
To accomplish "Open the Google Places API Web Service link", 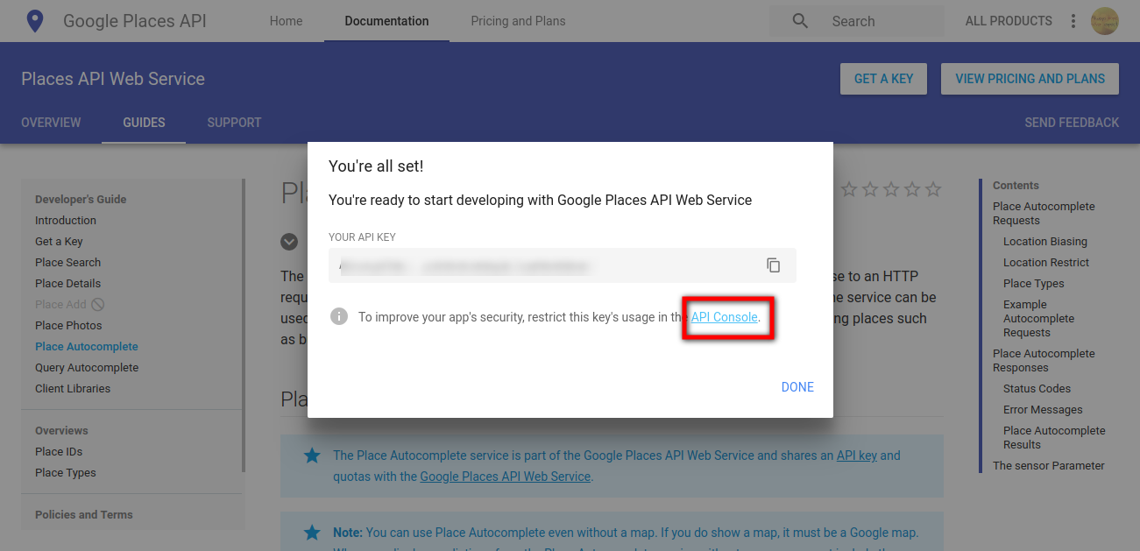I will [x=506, y=477].
